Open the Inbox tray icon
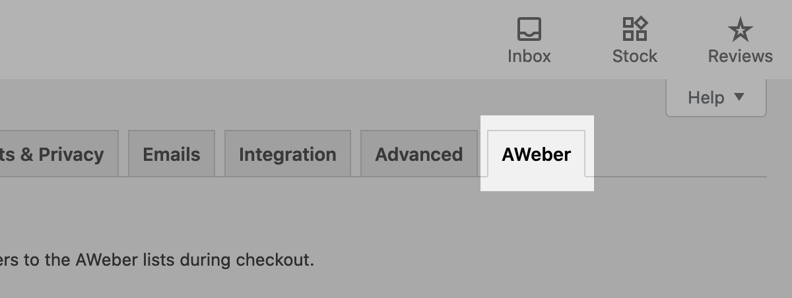The width and height of the screenshot is (792, 298). (x=529, y=29)
